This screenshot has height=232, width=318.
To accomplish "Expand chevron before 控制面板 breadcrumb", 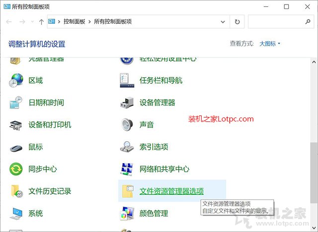I will coord(59,22).
